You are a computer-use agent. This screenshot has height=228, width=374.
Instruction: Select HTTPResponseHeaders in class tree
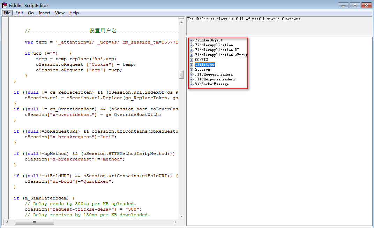215,79
